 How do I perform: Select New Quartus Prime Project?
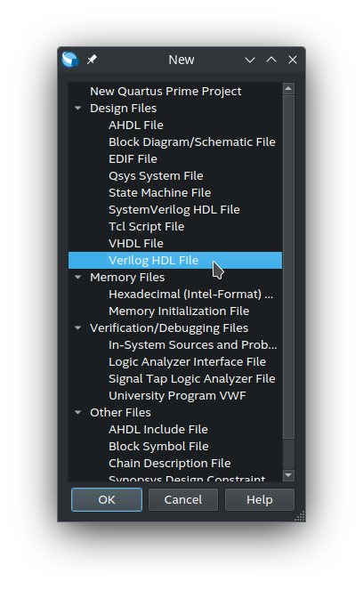(x=165, y=92)
